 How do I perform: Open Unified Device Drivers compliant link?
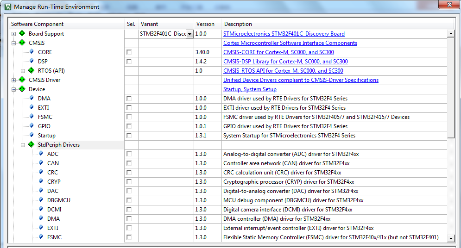pos(301,80)
